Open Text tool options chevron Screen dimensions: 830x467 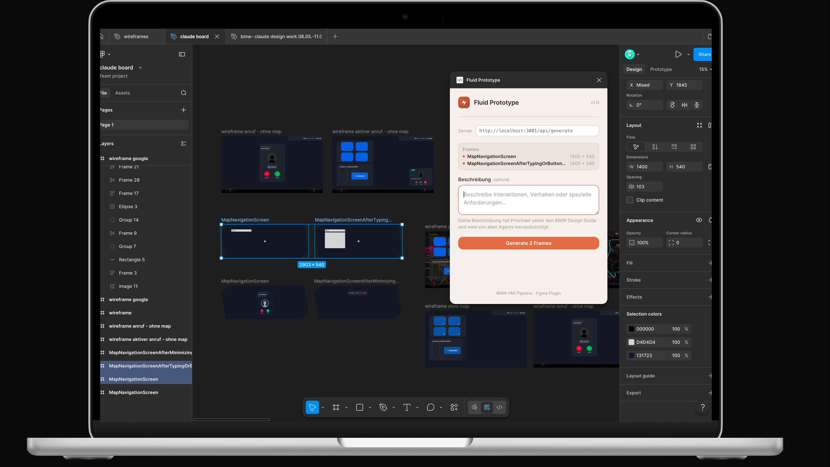click(x=417, y=407)
